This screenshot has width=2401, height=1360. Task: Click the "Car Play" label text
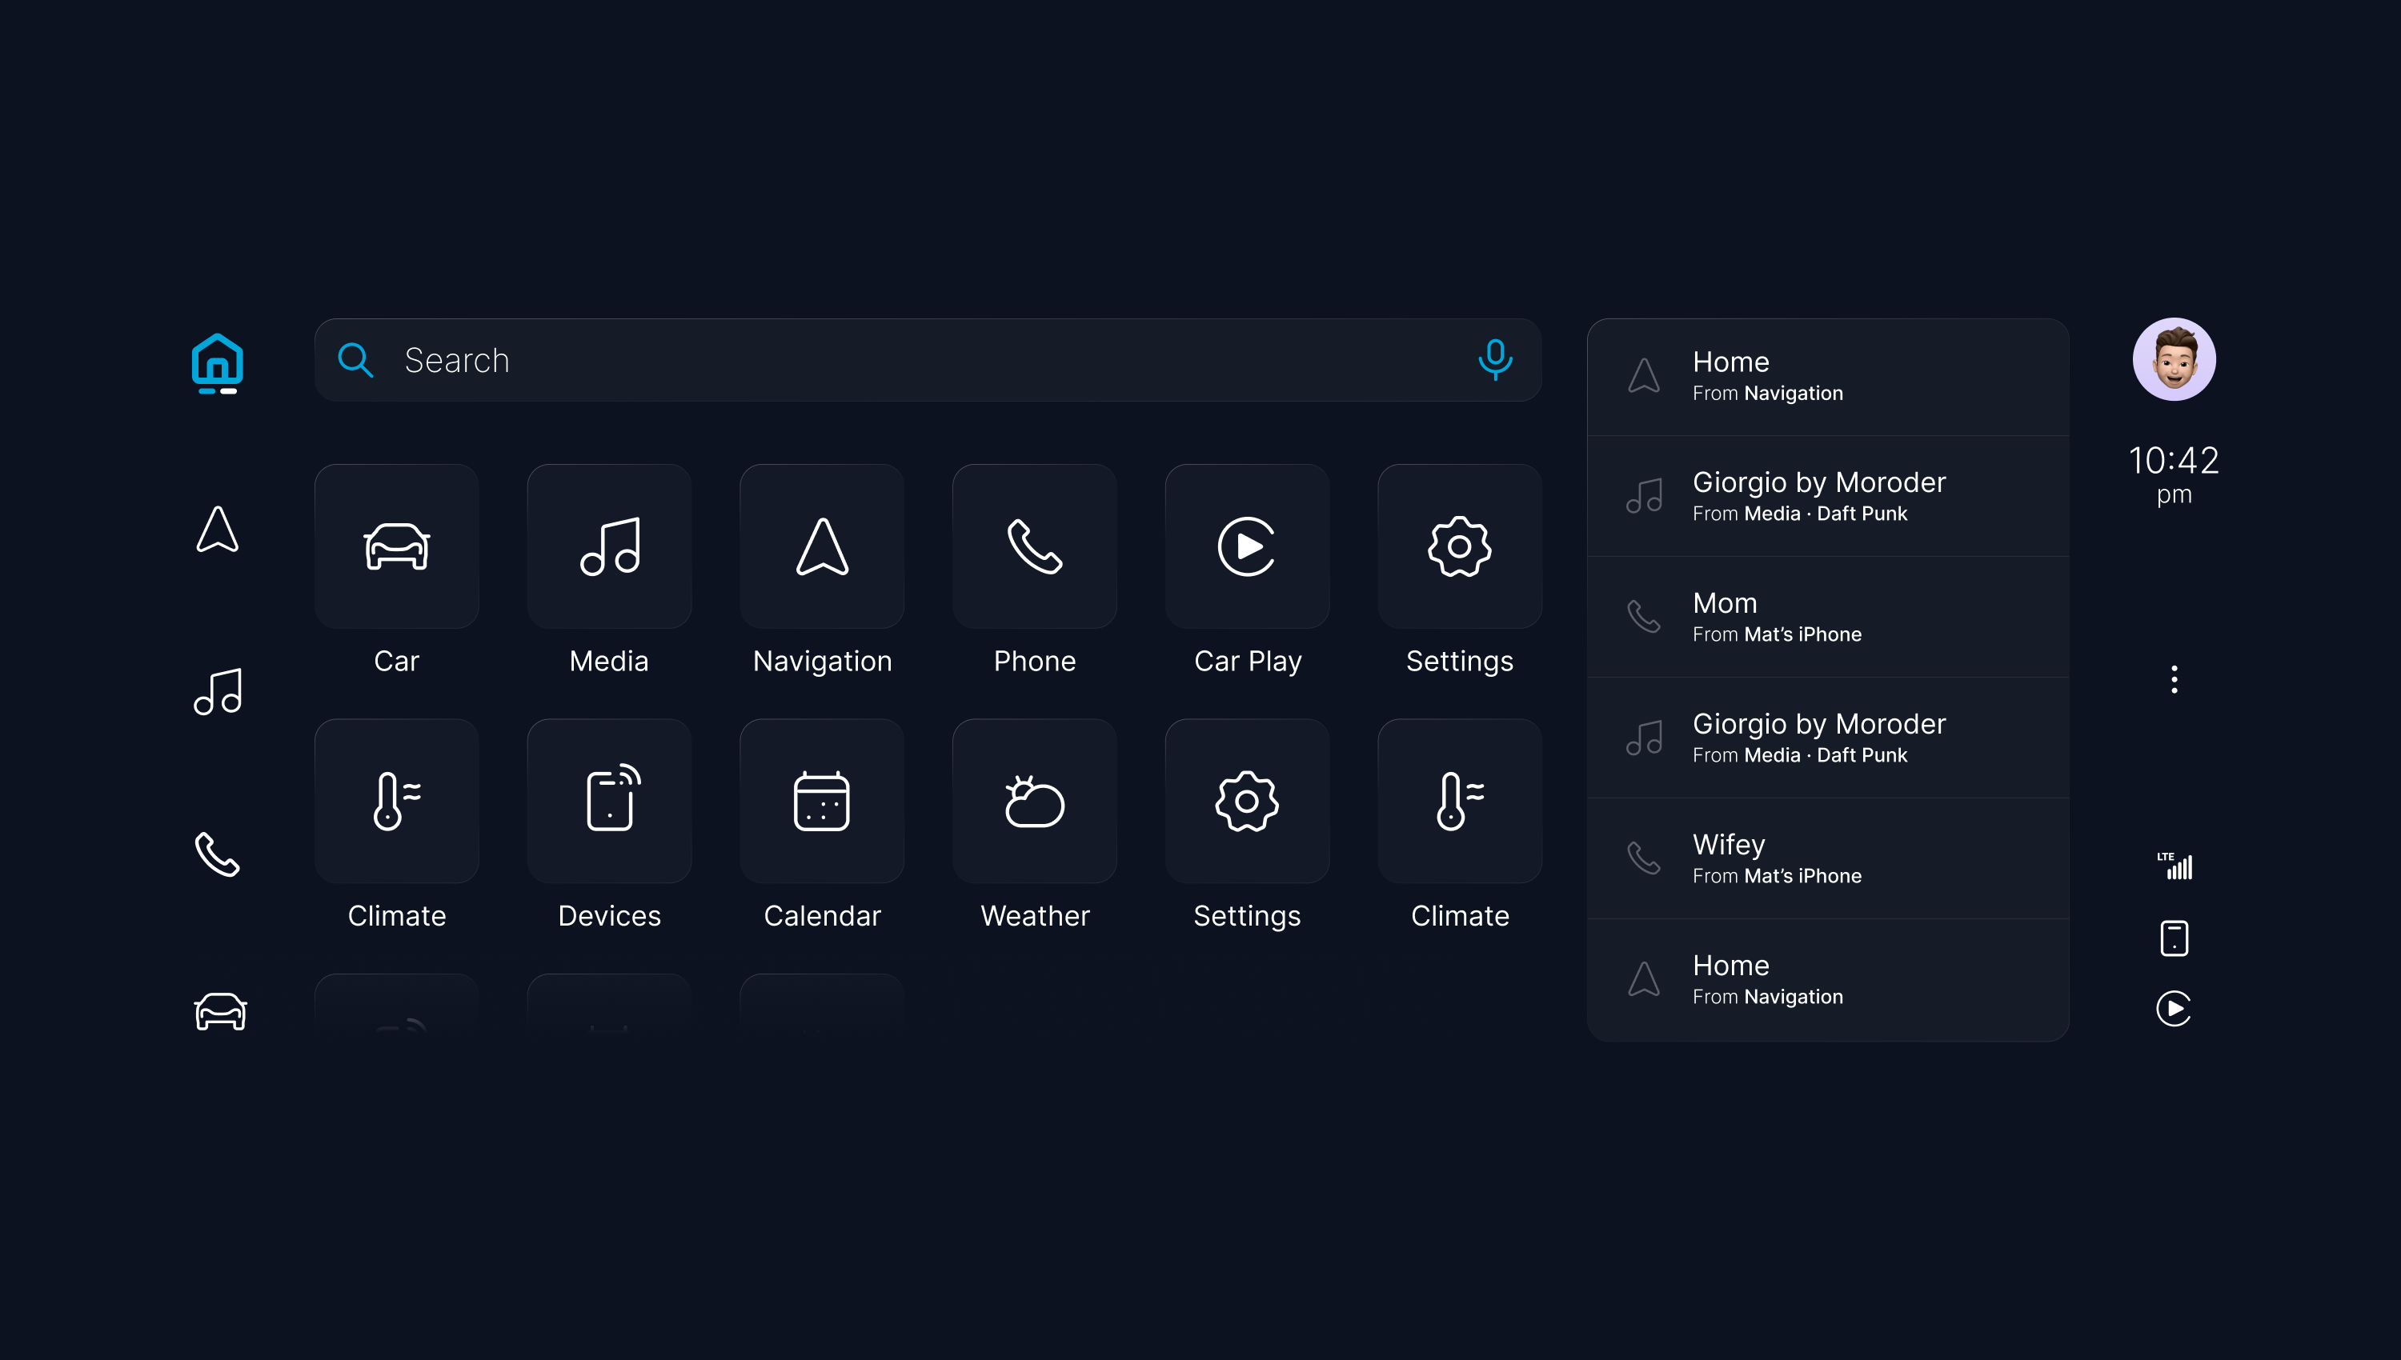pos(1247,662)
